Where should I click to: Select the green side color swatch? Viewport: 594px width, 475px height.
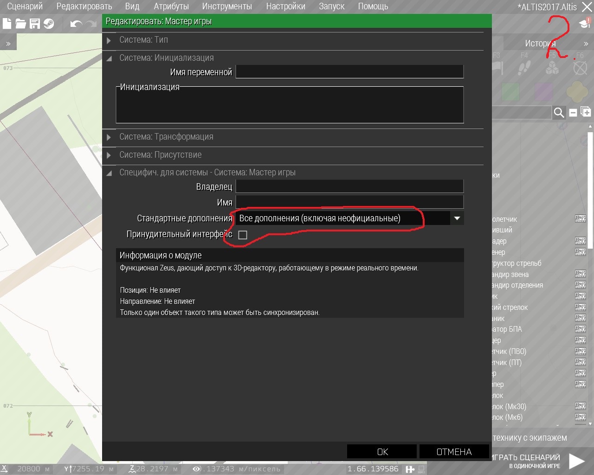click(x=510, y=92)
